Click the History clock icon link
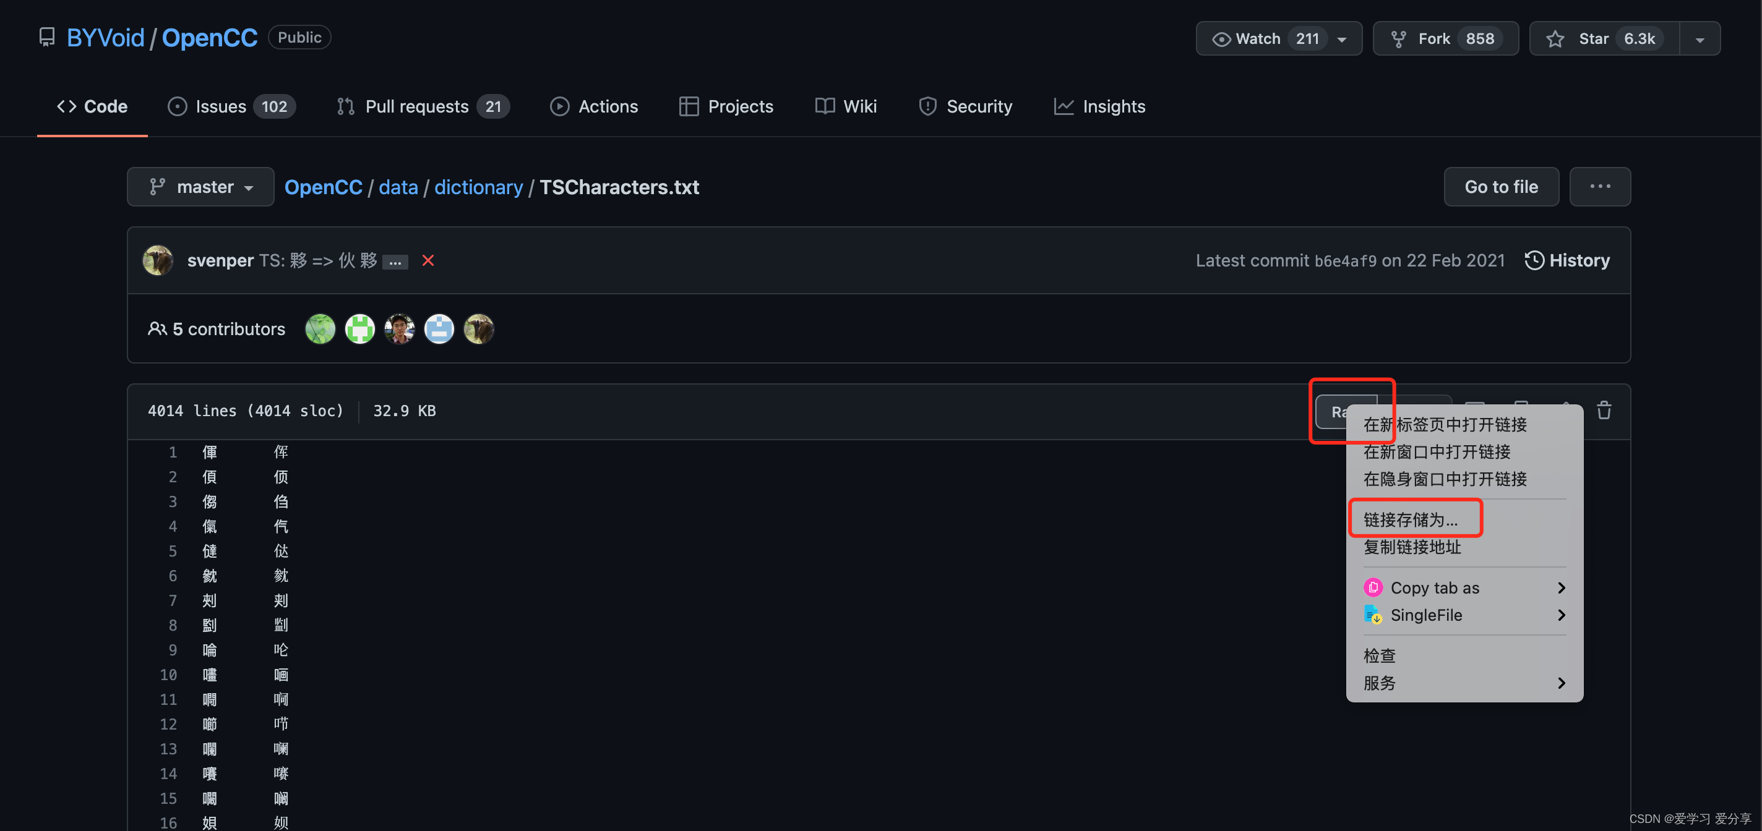The image size is (1762, 831). tap(1566, 260)
